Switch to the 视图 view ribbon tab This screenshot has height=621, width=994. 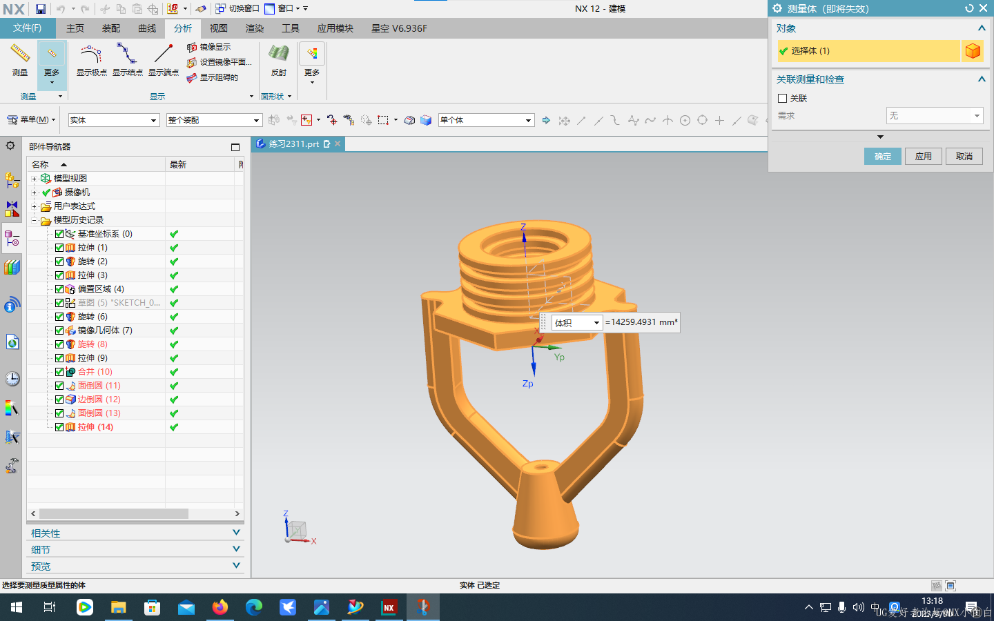(x=219, y=28)
